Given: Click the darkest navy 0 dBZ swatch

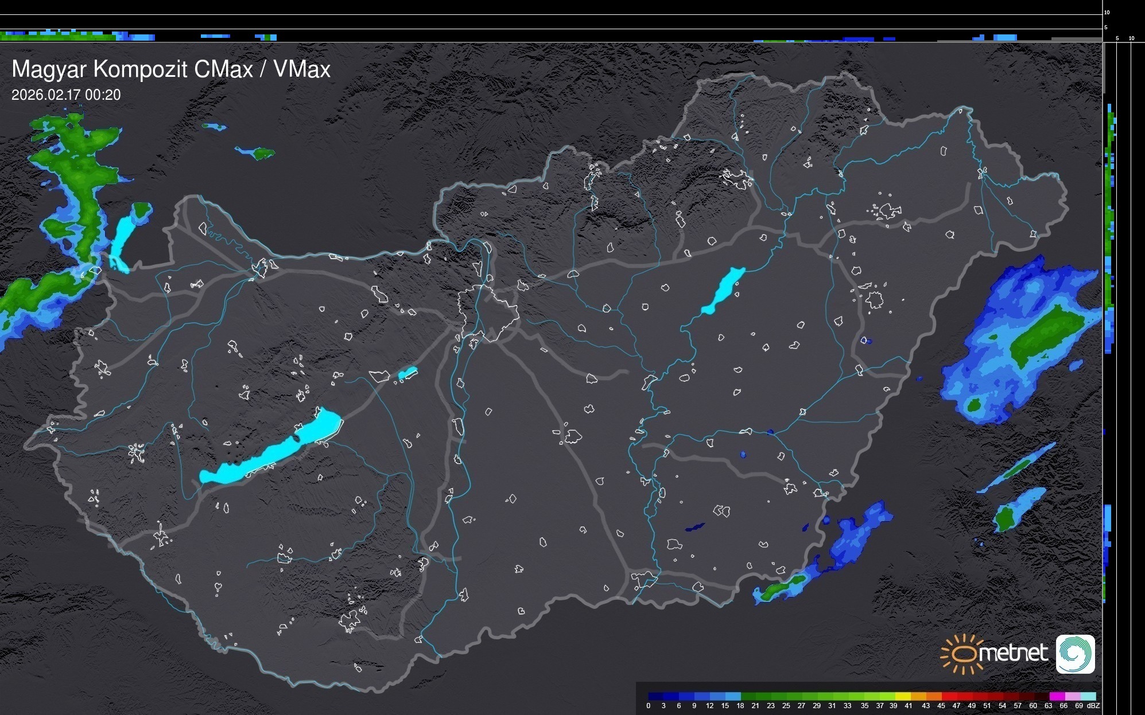Looking at the screenshot, I should coord(655,696).
